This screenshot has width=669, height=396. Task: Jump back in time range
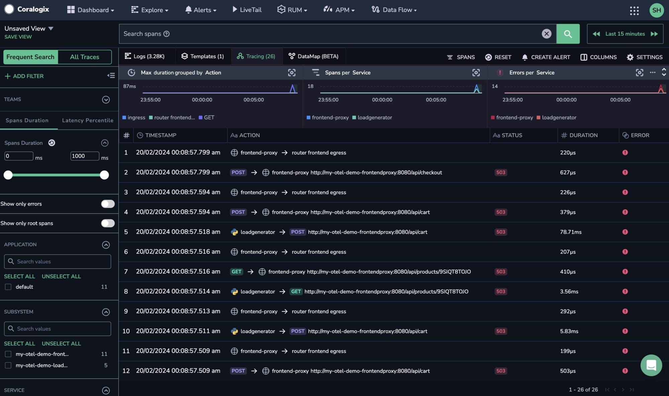pos(596,34)
